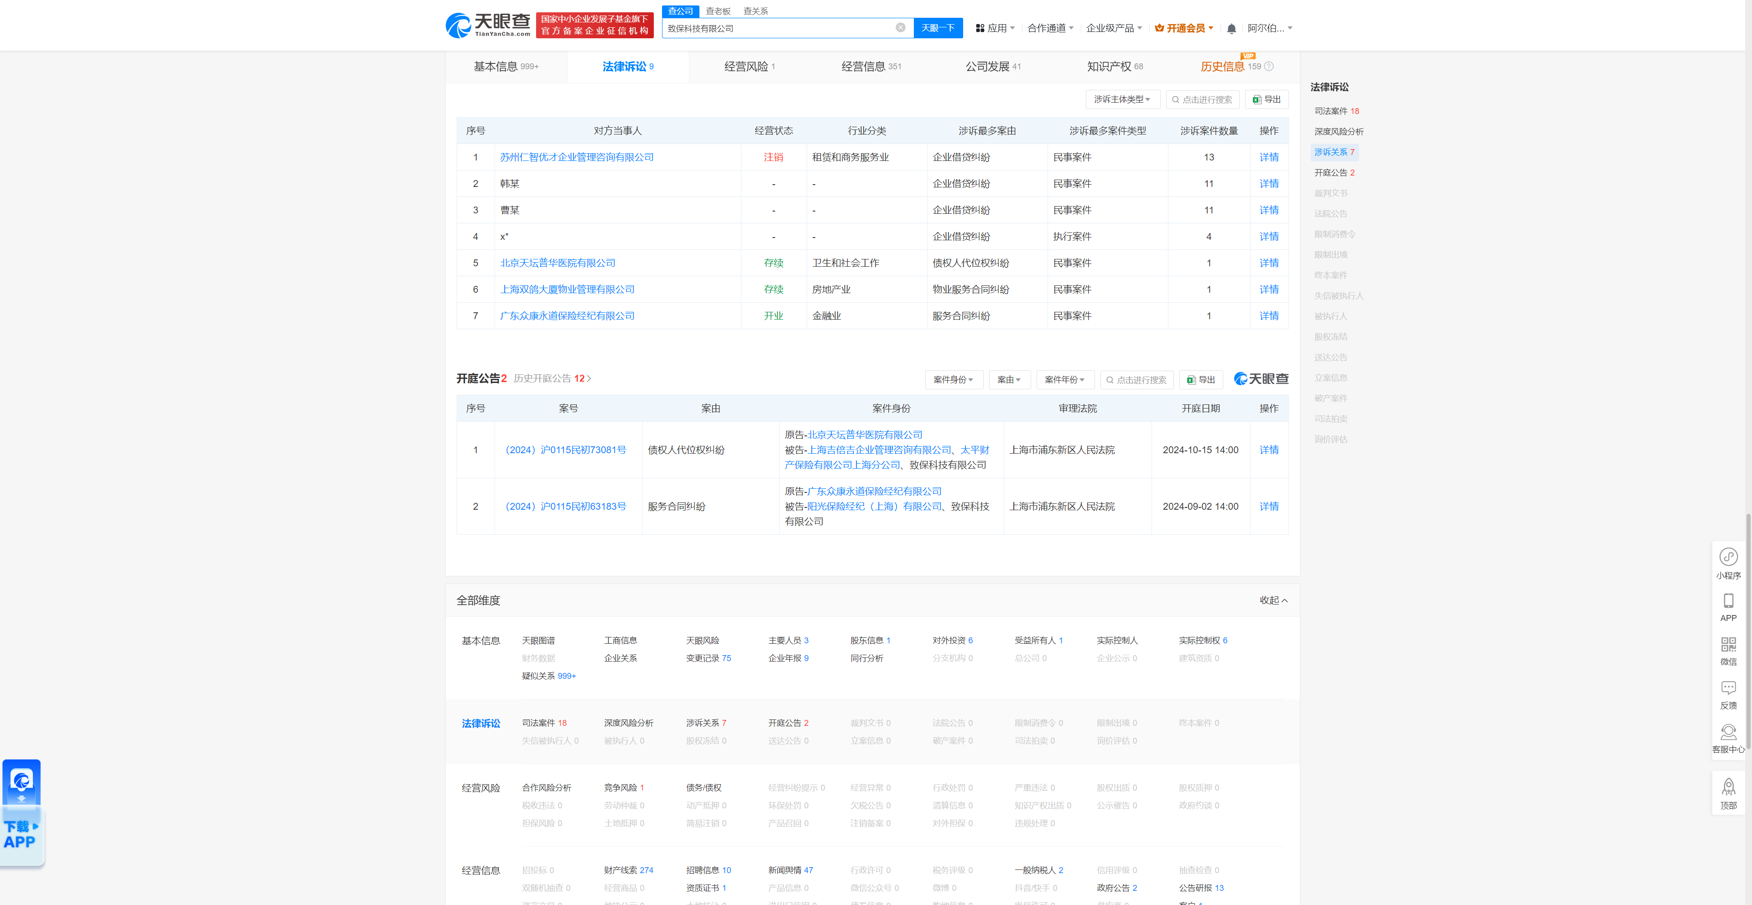Open 天眼图谱 dimension link
The height and width of the screenshot is (905, 1752).
538,641
